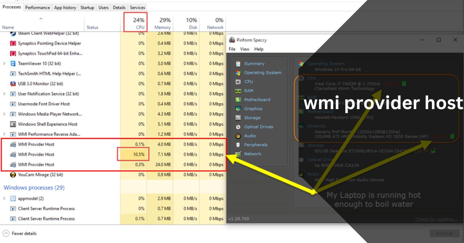Open the View menu in Speccy

tap(245, 49)
